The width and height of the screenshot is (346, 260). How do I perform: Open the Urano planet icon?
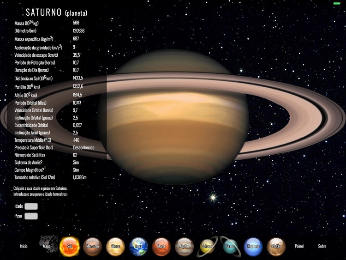point(230,246)
